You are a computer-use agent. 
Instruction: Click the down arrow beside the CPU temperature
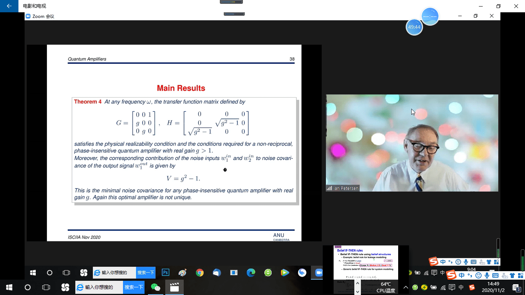(x=358, y=292)
